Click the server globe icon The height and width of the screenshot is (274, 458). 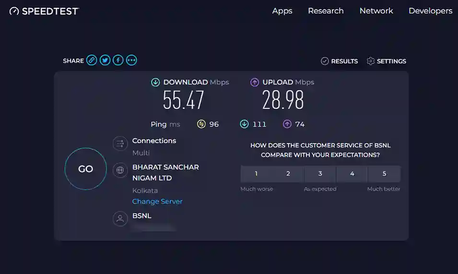[120, 170]
